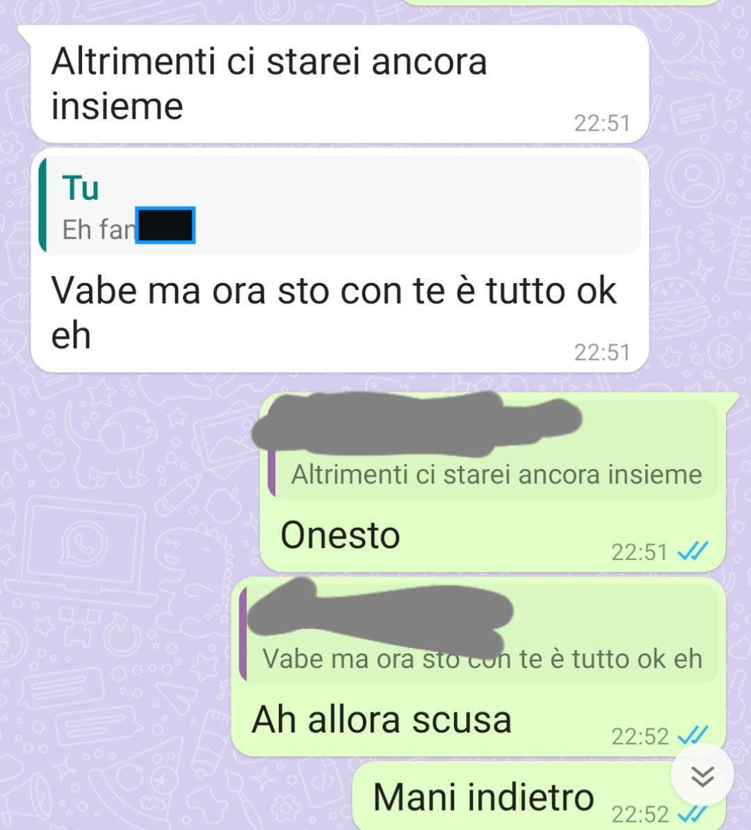Screen dimensions: 751x830
Task: Click the "Tu" sender label in the quote
Action: (81, 187)
